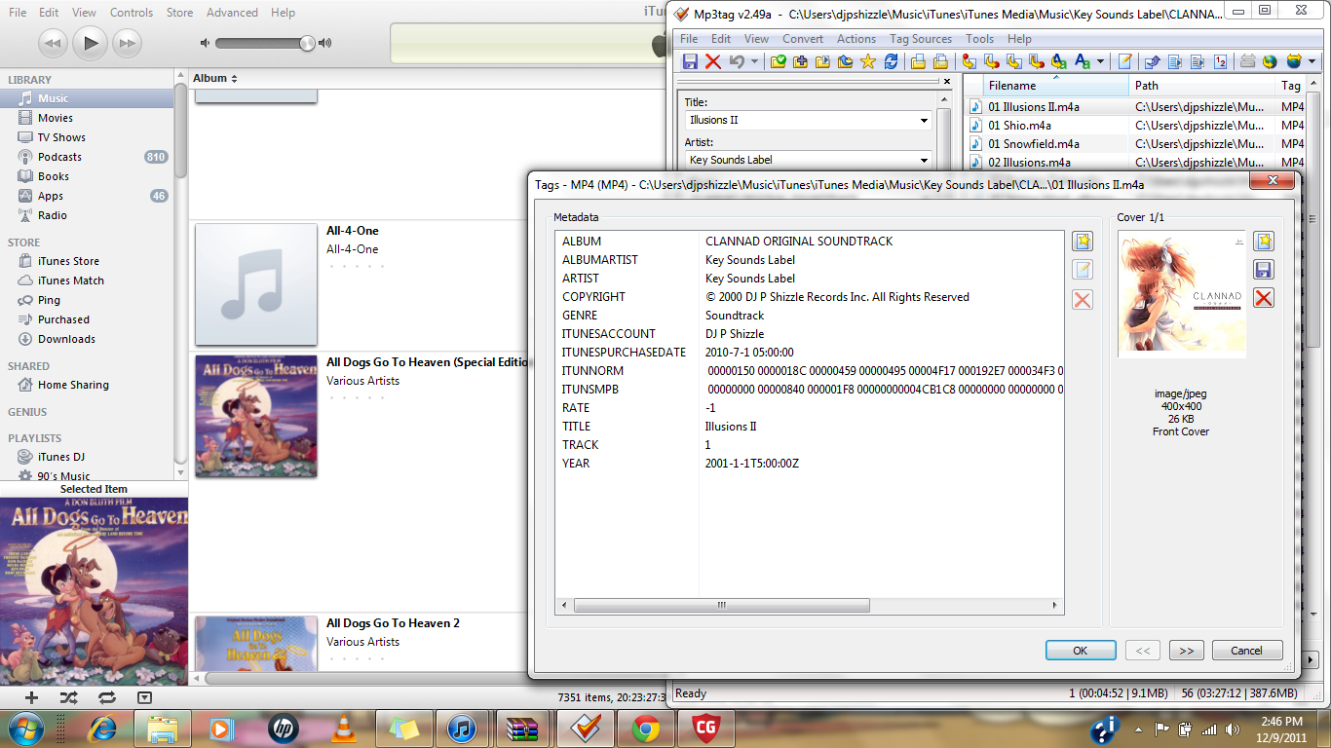This screenshot has width=1331, height=748.
Task: Click the Change directory folder icon with green check
Action: pyautogui.click(x=778, y=61)
